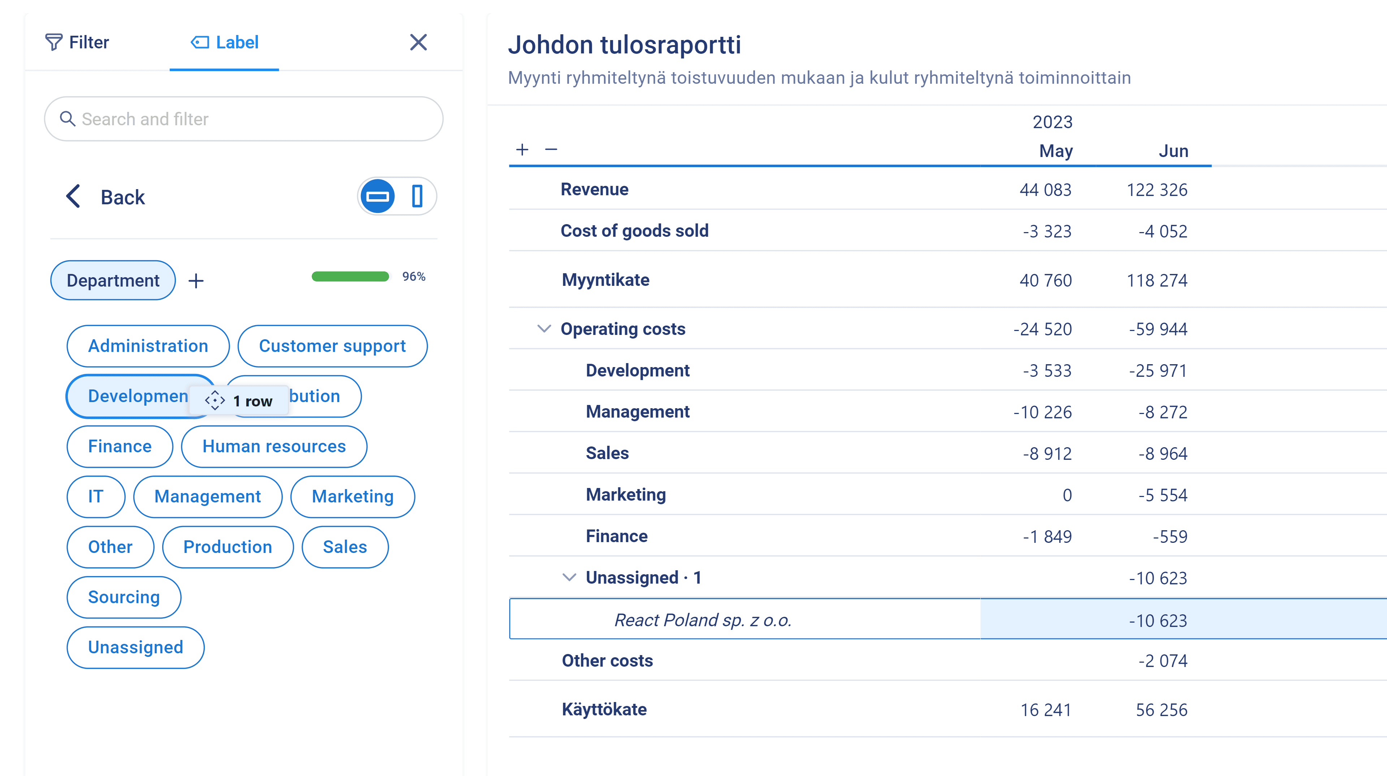Screen dimensions: 1387x776
Task: Select the Marketing label chip
Action: 353,496
